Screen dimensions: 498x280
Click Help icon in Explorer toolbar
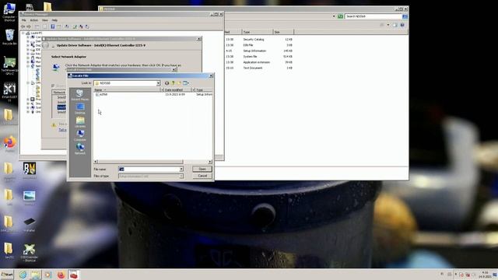(402, 25)
